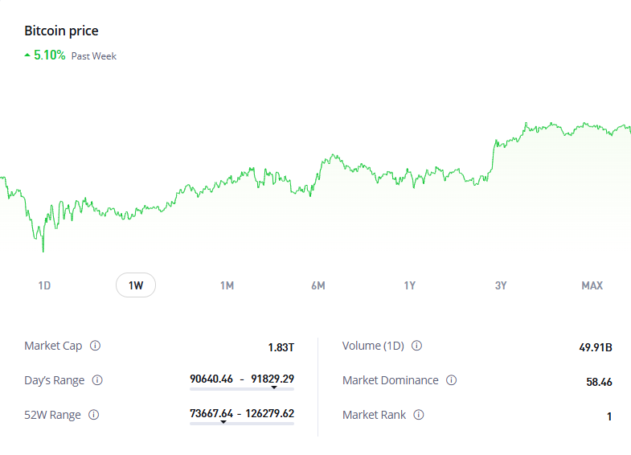Open 52W Range info icon
This screenshot has width=631, height=455.
94,415
